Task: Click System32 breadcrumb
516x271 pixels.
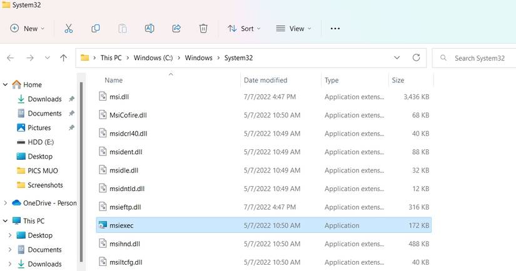Action: 238,58
